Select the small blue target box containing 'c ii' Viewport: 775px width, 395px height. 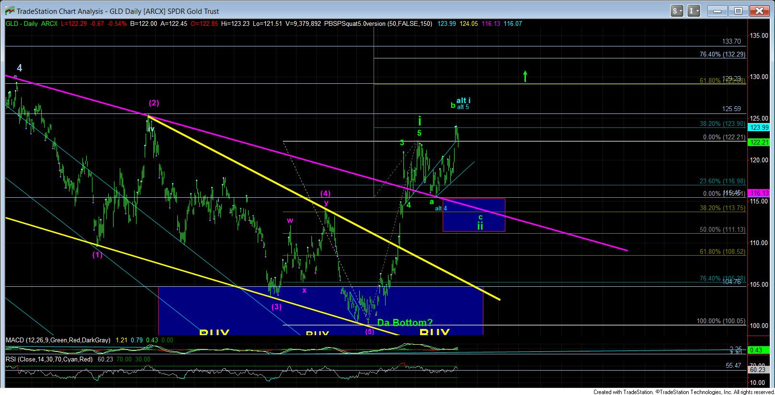point(474,215)
